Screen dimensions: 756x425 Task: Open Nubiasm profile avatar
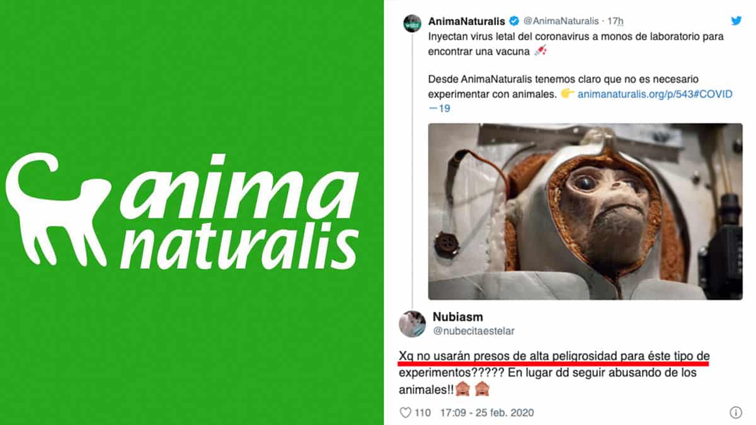click(x=412, y=323)
